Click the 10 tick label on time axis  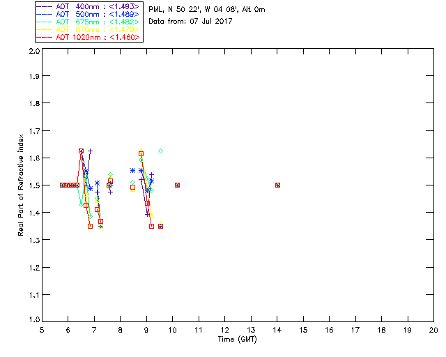pyautogui.click(x=172, y=330)
